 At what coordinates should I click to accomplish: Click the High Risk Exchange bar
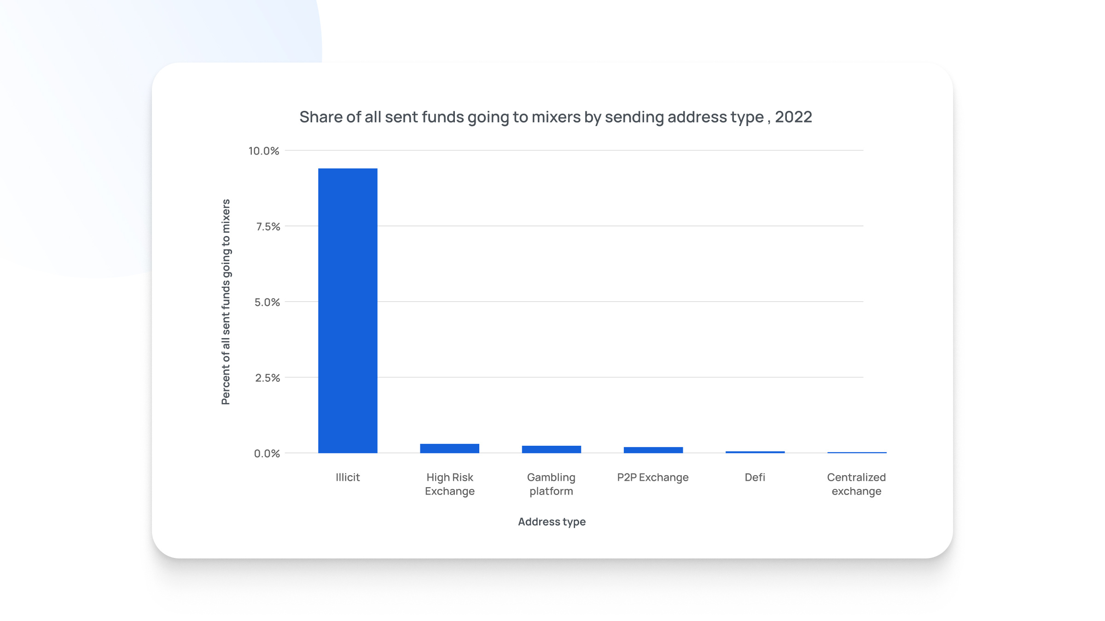pos(449,448)
